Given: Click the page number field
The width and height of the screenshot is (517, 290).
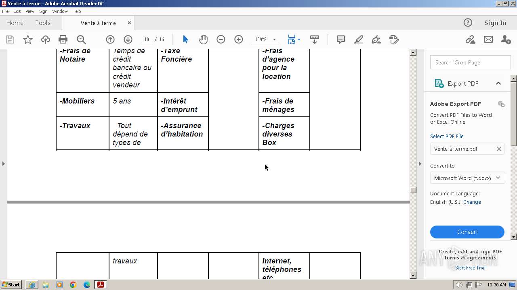Looking at the screenshot, I should [147, 39].
